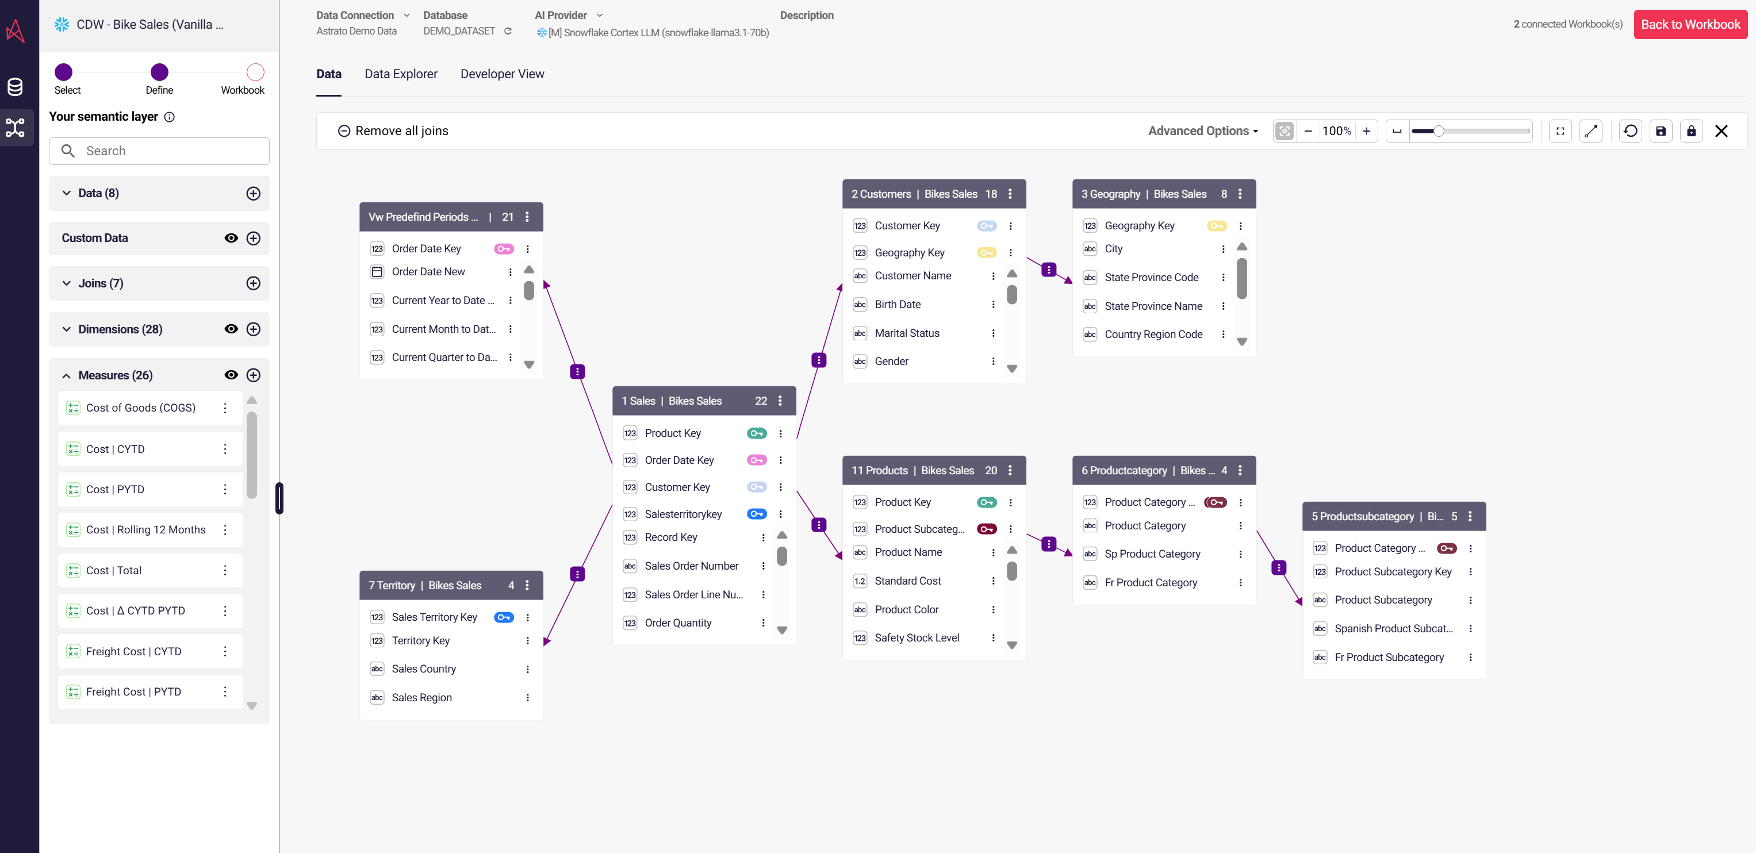Switch to the Developer View tab

click(x=502, y=74)
